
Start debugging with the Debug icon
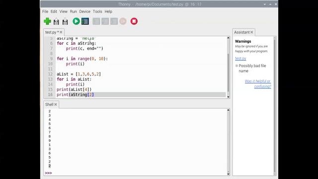pyautogui.click(x=85, y=21)
